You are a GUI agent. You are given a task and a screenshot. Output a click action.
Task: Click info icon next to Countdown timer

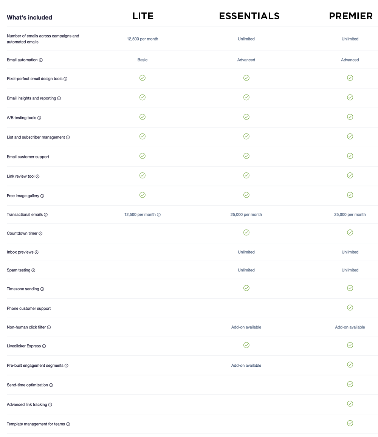[x=41, y=234]
